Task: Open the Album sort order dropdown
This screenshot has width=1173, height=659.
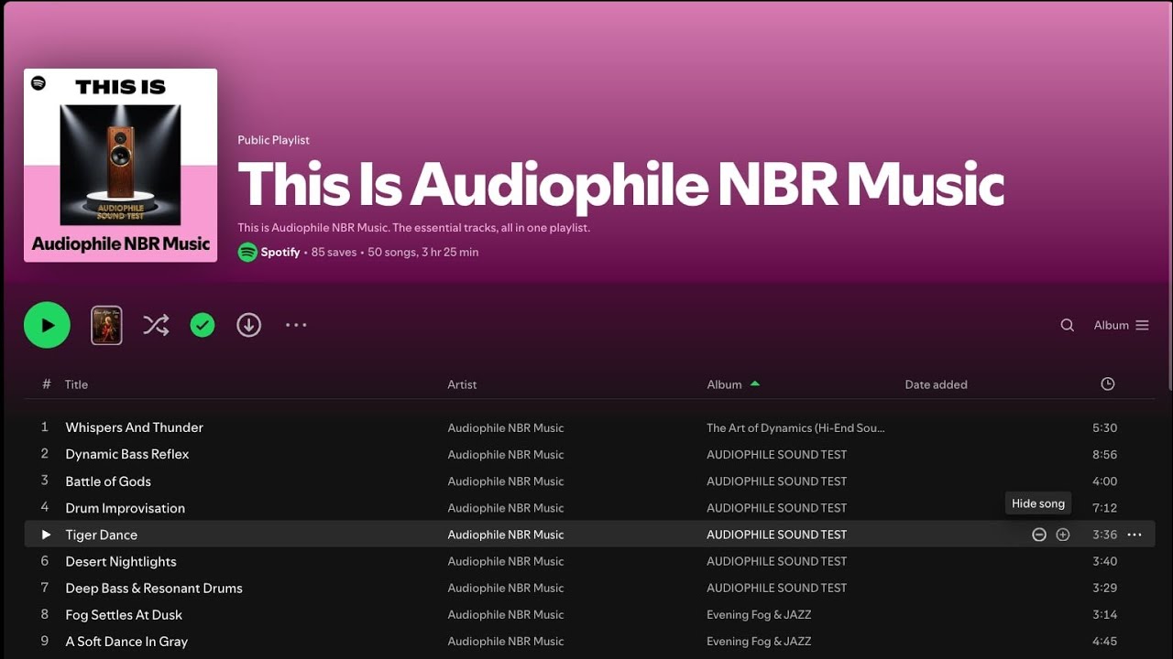Action: click(1121, 325)
